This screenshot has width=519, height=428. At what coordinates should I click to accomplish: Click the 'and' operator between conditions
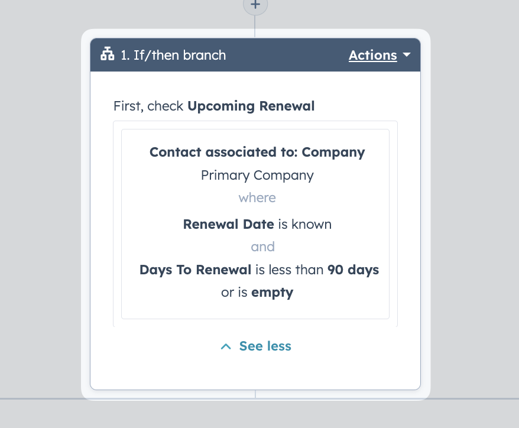263,247
